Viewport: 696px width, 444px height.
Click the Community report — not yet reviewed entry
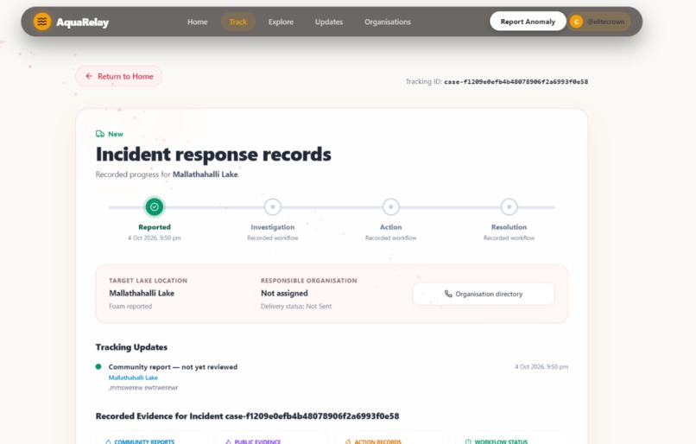coord(173,367)
